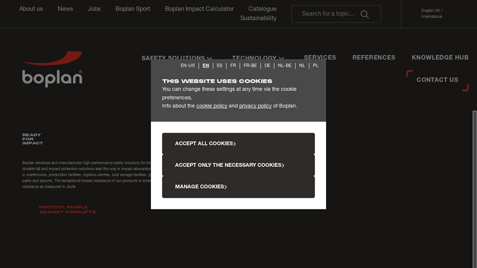Open the English UK / International language selector
The height and width of the screenshot is (268, 477).
pyautogui.click(x=432, y=14)
